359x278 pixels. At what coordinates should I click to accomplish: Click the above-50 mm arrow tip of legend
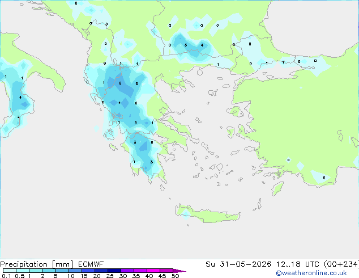pos(179,271)
